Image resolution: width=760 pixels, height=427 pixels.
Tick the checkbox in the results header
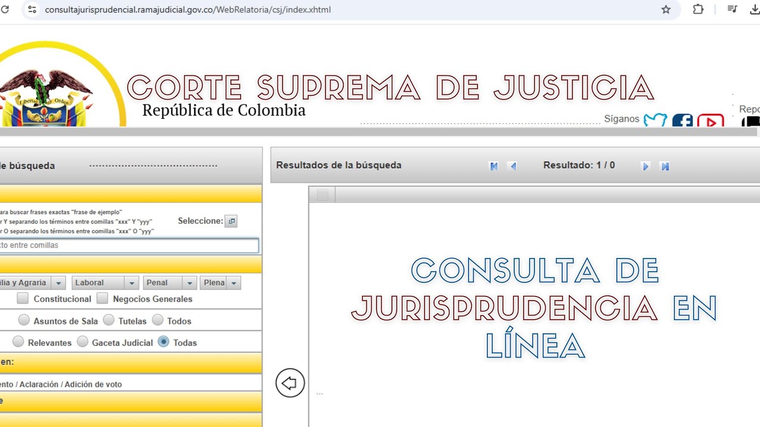coord(322,195)
